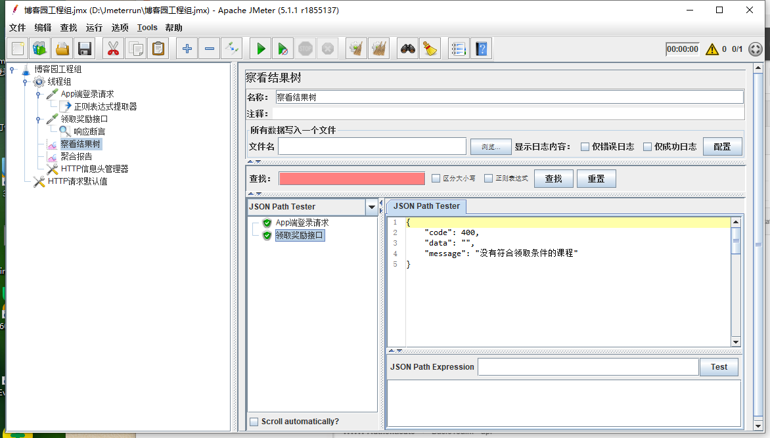This screenshot has height=438, width=770.
Task: Click Start no pauses icon
Action: (x=283, y=49)
